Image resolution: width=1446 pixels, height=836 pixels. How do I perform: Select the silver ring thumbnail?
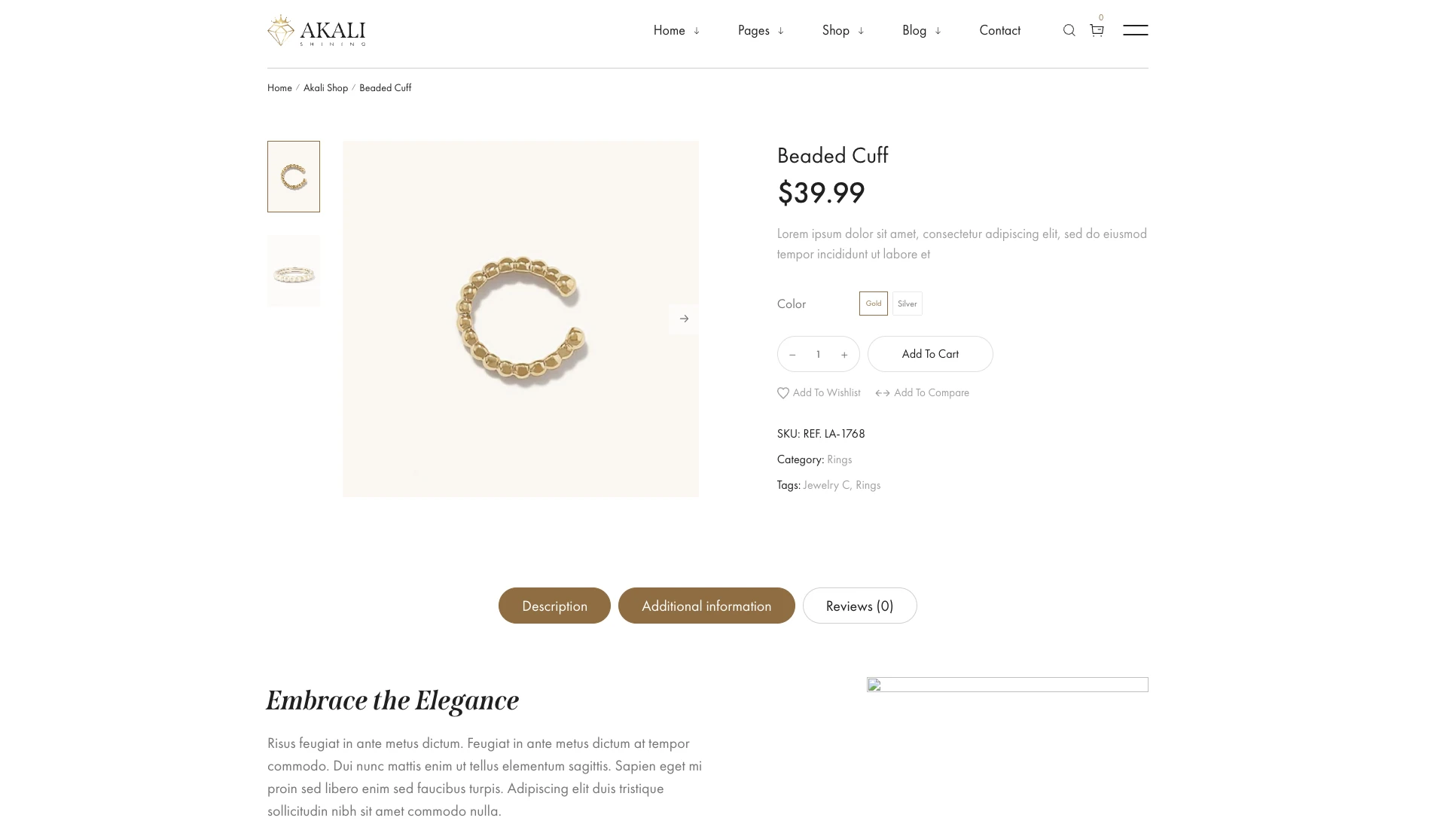point(294,271)
